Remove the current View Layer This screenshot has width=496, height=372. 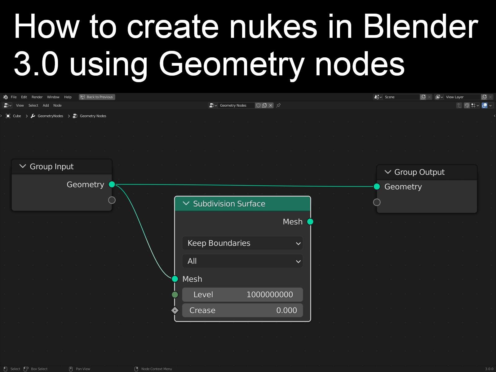[x=490, y=97]
